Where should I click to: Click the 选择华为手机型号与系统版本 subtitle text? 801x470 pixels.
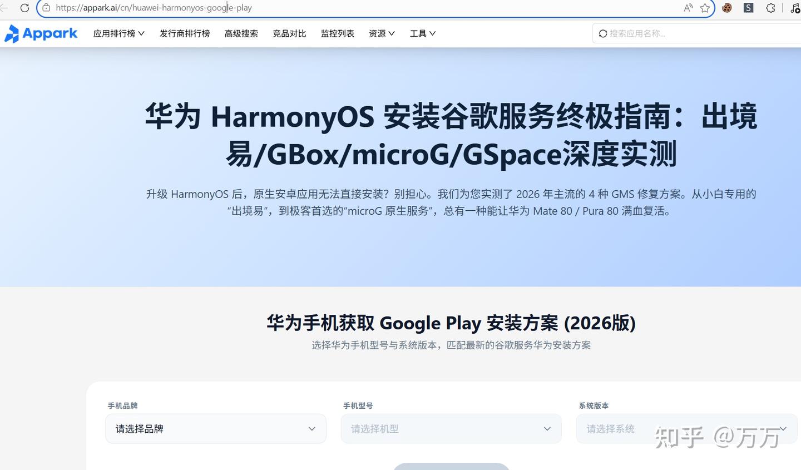[451, 345]
